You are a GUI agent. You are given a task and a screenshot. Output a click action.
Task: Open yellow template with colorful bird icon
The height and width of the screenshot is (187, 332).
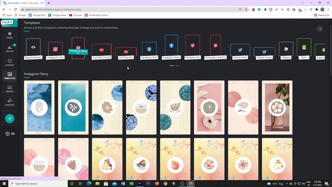click(141, 159)
